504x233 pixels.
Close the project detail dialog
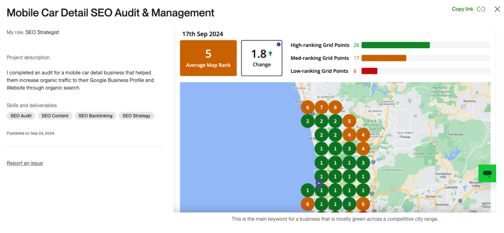tap(497, 9)
